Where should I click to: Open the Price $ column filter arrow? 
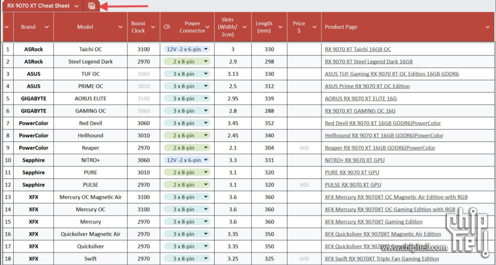pyautogui.click(x=314, y=27)
